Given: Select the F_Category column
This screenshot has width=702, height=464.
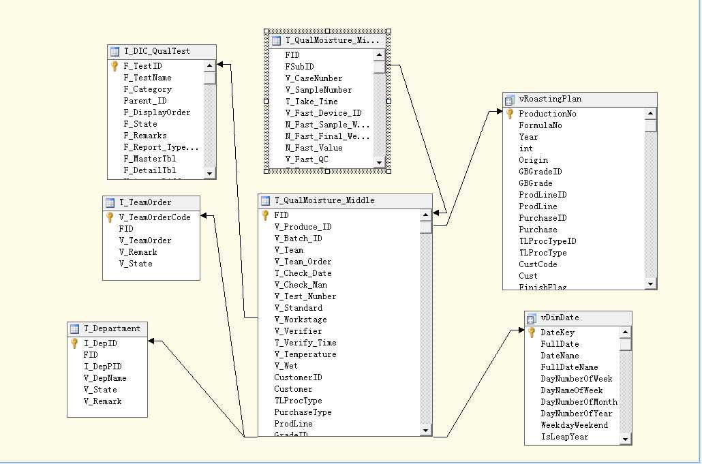Looking at the screenshot, I should click(147, 89).
